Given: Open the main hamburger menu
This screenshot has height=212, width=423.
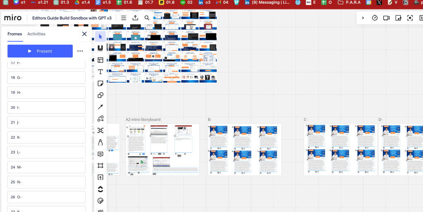Looking at the screenshot, I should click(124, 18).
